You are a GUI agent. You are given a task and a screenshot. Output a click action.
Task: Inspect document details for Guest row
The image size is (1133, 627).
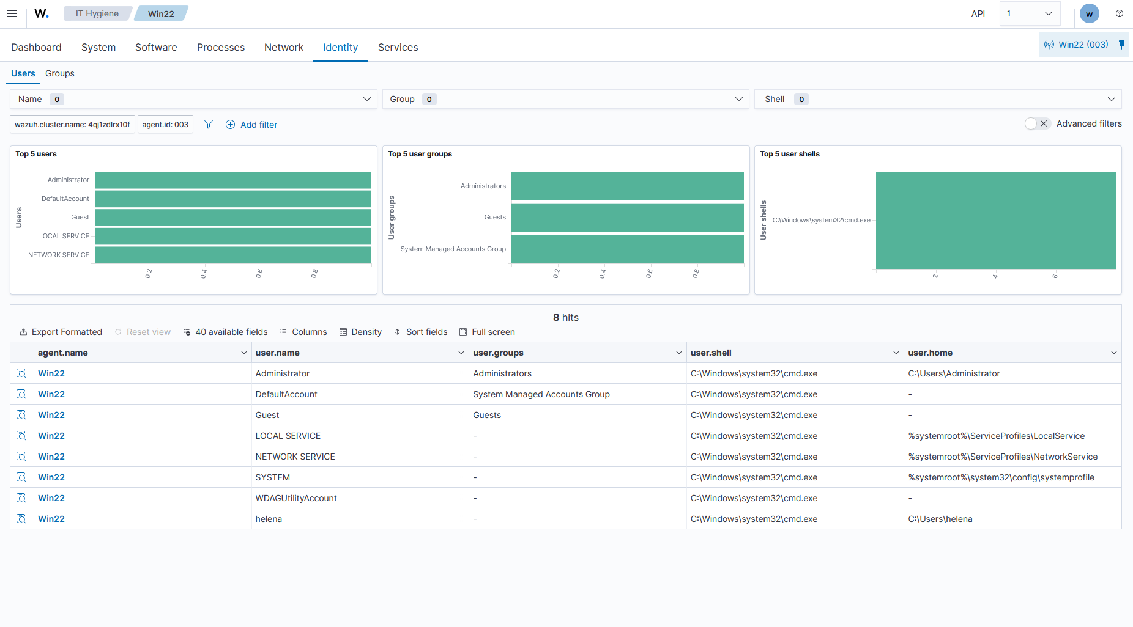click(21, 415)
